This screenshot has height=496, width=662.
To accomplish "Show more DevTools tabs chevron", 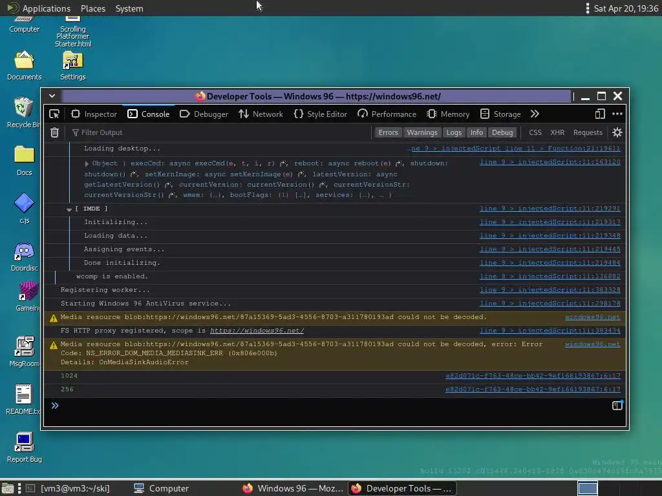I will pyautogui.click(x=535, y=114).
